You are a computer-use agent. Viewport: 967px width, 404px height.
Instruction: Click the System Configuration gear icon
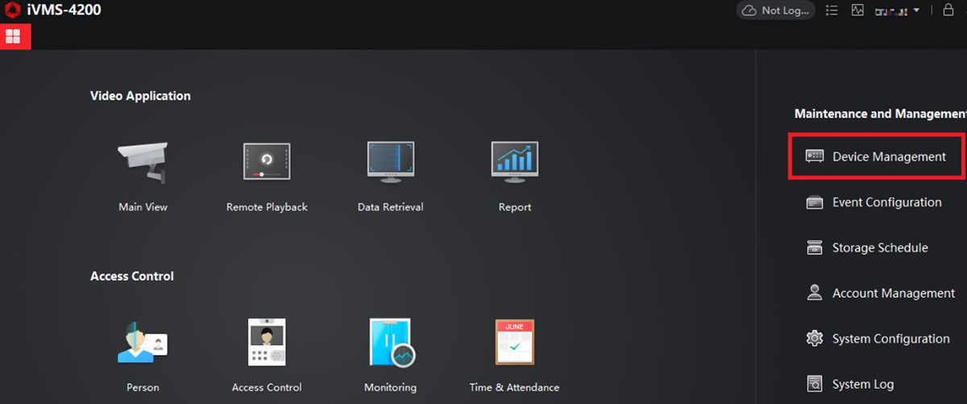click(x=815, y=339)
